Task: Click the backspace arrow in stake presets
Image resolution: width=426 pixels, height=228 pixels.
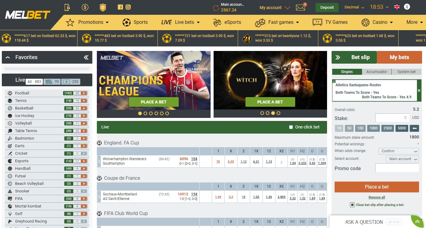Action: click(414, 128)
